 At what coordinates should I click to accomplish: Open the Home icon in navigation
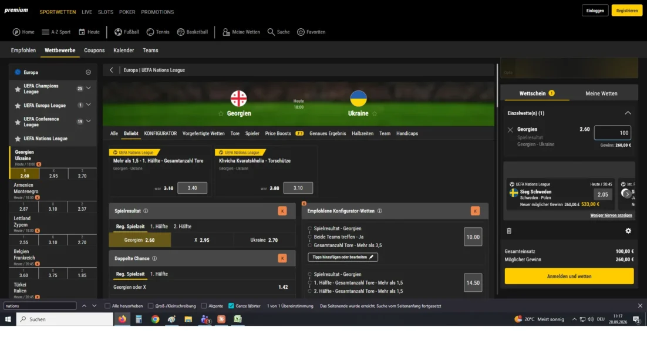(x=16, y=32)
